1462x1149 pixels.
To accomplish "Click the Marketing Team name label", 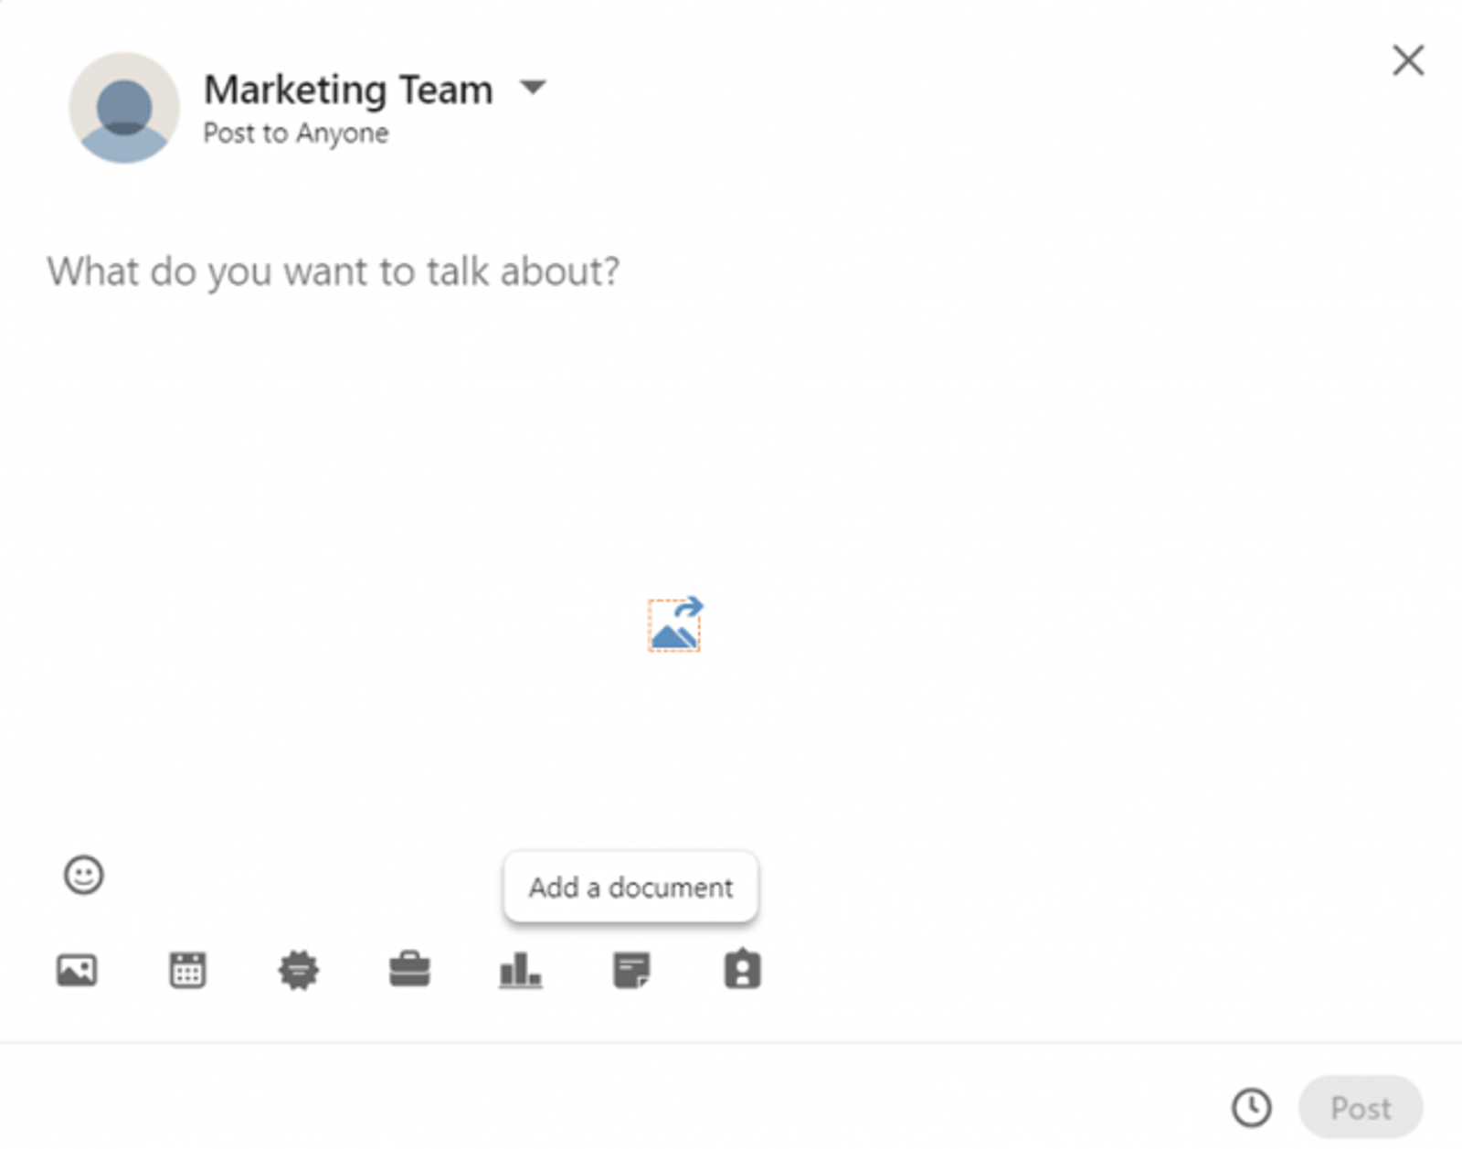I will 348,90.
